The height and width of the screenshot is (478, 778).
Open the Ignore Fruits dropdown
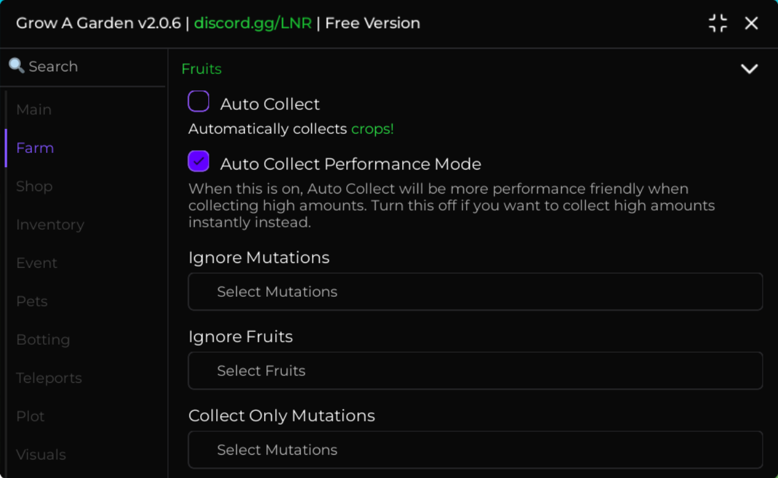point(475,370)
